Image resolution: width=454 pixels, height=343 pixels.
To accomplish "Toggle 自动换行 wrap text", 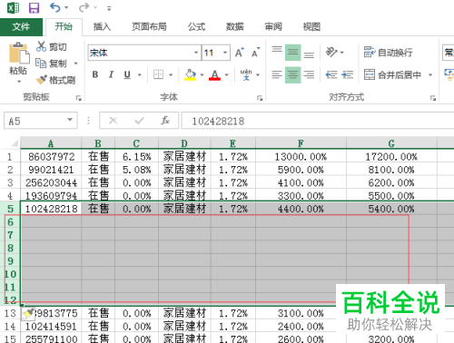I will click(389, 53).
